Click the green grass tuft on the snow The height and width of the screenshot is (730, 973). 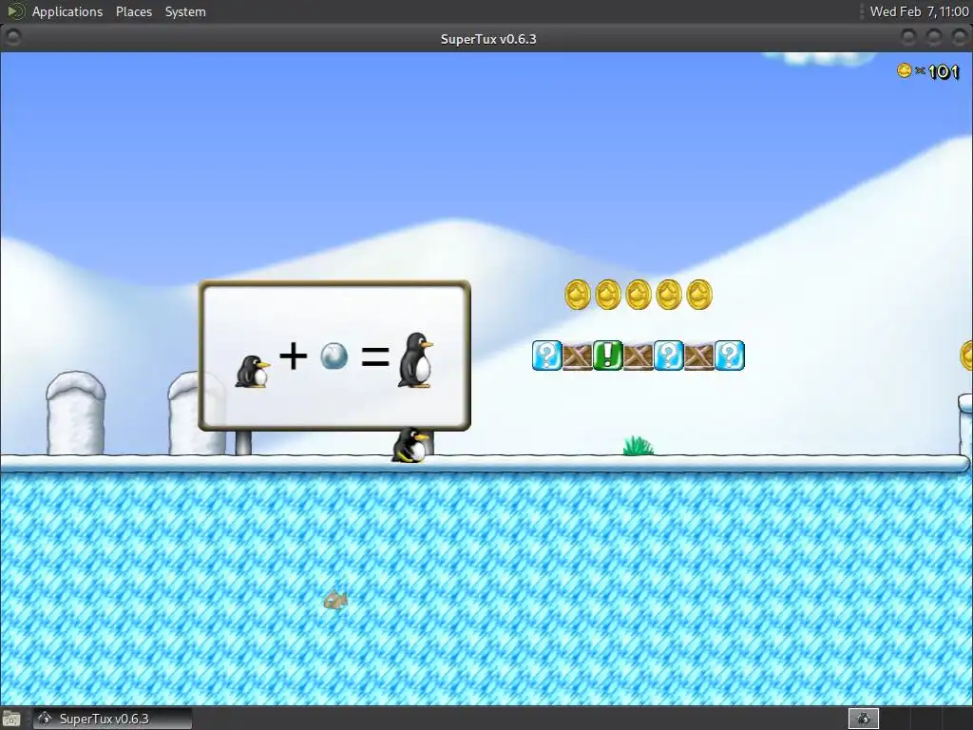638,445
